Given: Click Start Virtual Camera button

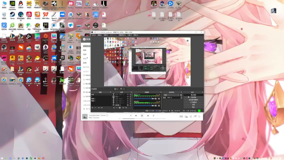Looking at the screenshot, I should coord(193,100).
